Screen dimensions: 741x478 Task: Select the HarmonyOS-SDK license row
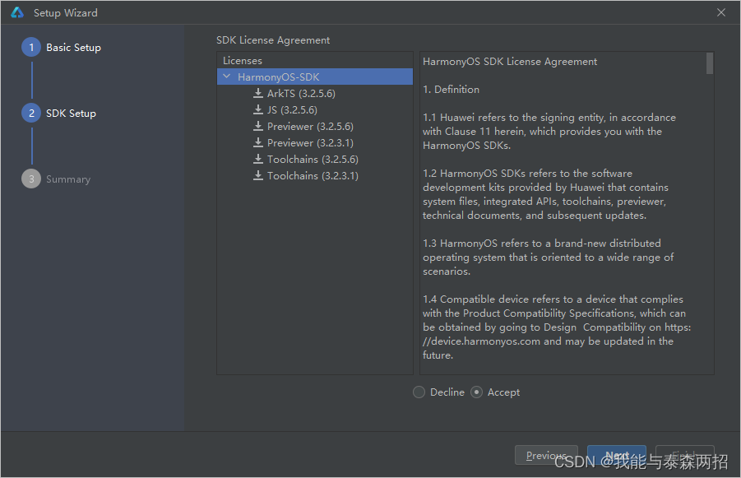click(x=315, y=77)
